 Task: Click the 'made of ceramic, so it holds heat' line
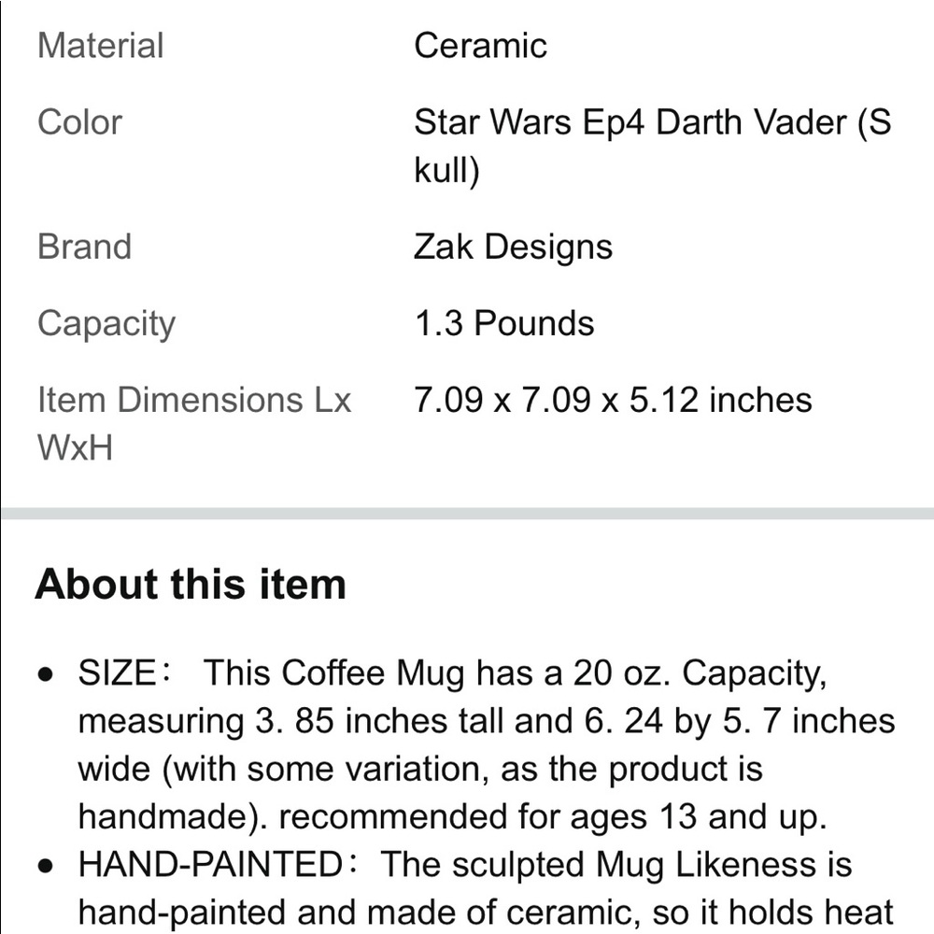click(630, 913)
